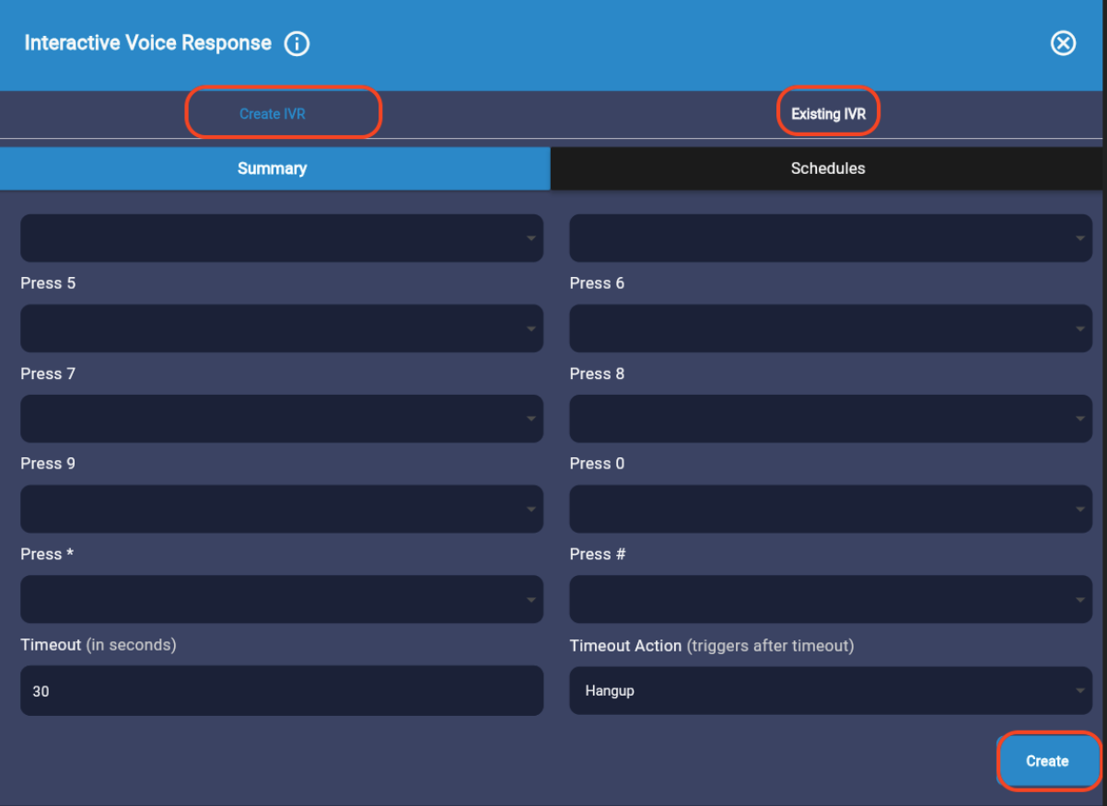This screenshot has height=806, width=1107.
Task: Expand the Press * dropdown
Action: tap(282, 599)
